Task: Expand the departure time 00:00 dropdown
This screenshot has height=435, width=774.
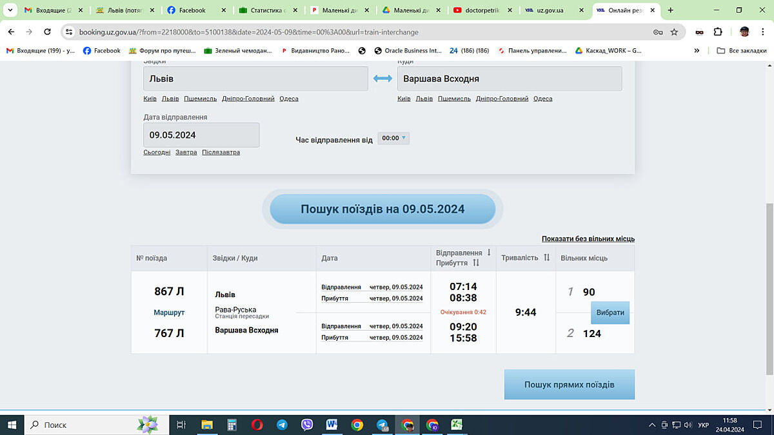Action: 393,138
